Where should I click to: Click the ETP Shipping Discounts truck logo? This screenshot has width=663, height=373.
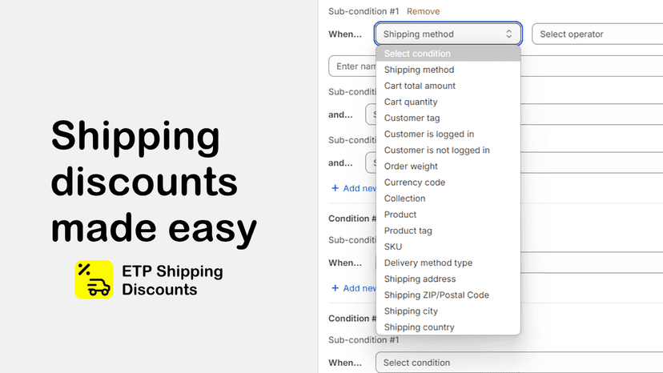(x=94, y=279)
